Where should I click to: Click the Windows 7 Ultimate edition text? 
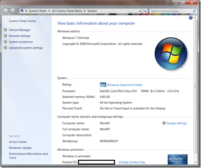[x=76, y=38]
